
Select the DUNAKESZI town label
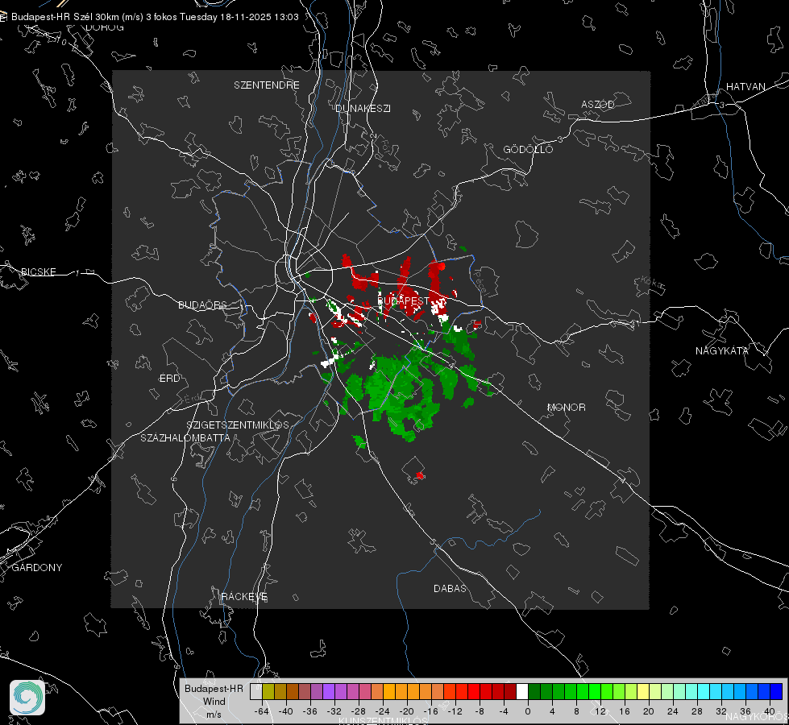coord(363,108)
